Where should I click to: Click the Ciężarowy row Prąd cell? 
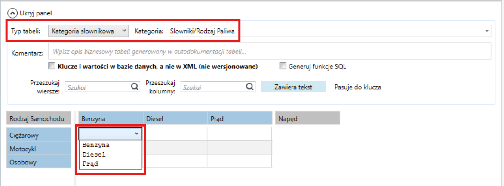pyautogui.click(x=240, y=134)
